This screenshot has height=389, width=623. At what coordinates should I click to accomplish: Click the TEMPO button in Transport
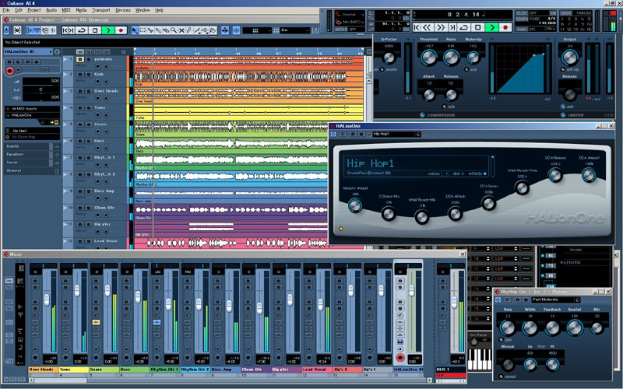pyautogui.click(x=521, y=19)
